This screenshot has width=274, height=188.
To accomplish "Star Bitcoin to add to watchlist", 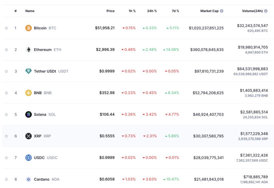I will click(6, 28).
